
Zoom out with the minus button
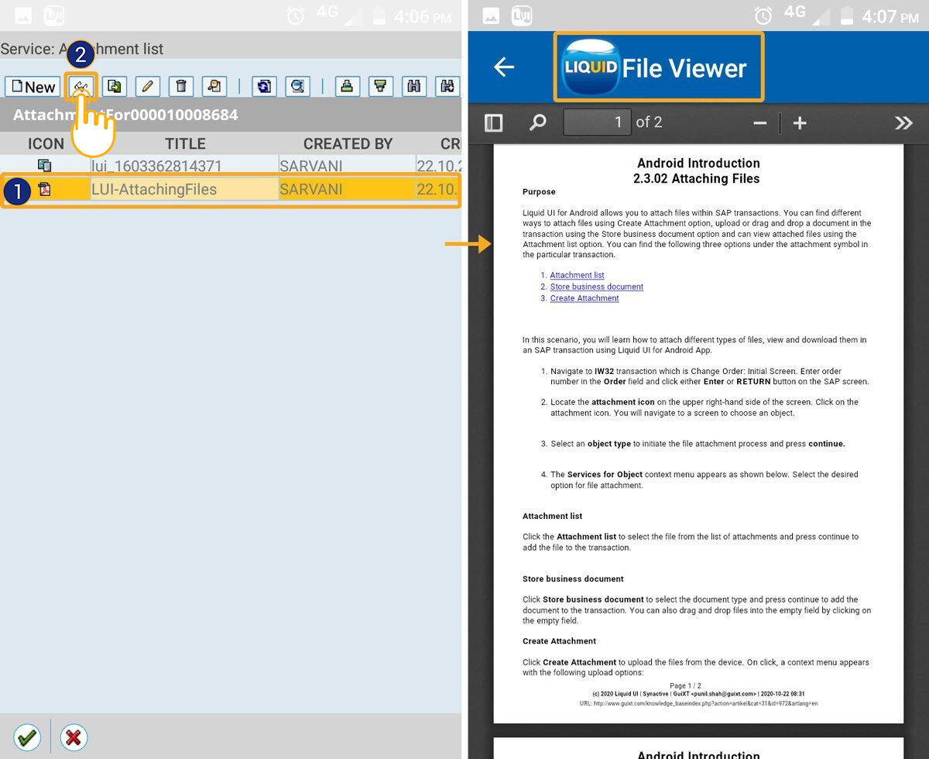759,123
